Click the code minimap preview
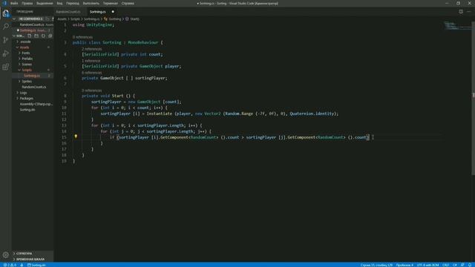Viewport: 475px width, 267px height. pos(457,26)
